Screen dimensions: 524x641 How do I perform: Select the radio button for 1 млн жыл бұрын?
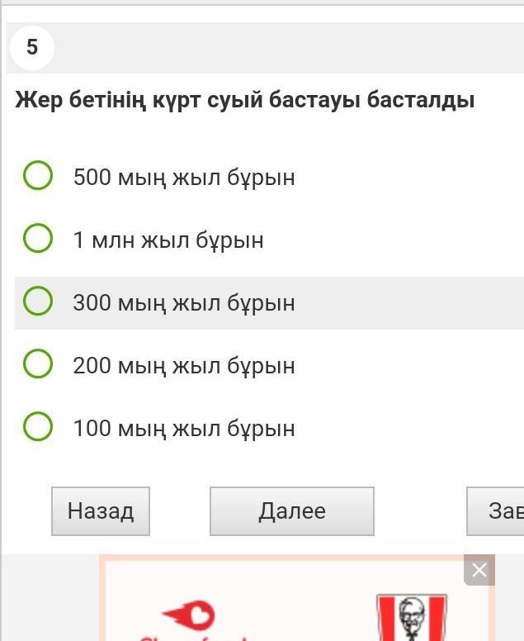(x=38, y=239)
